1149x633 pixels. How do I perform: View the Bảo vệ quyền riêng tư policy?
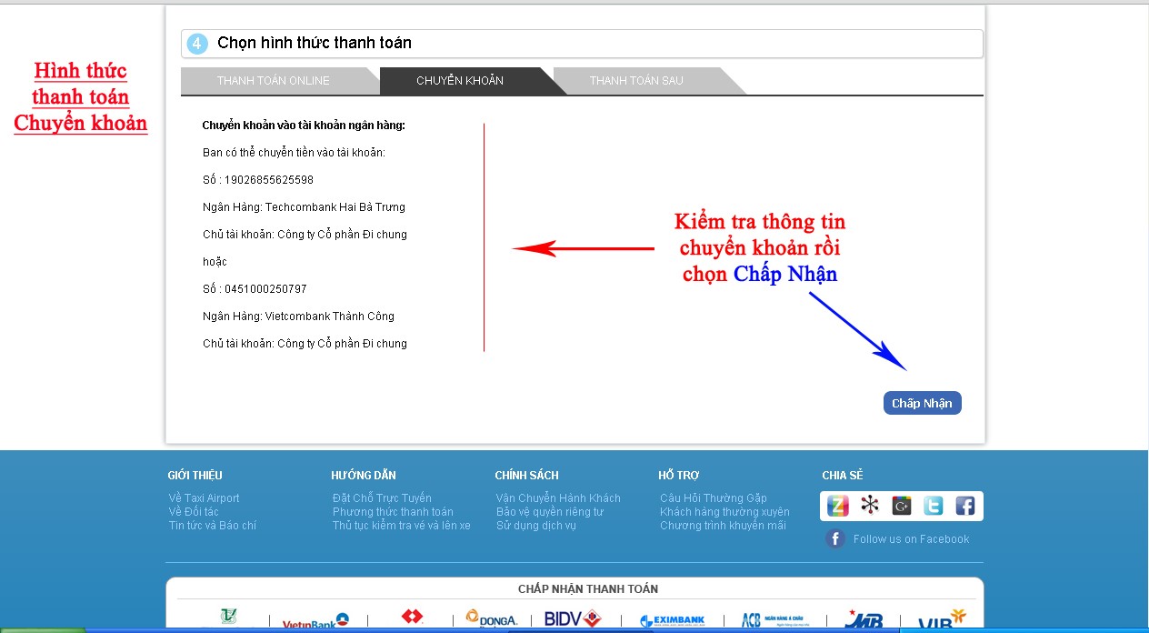point(550,512)
